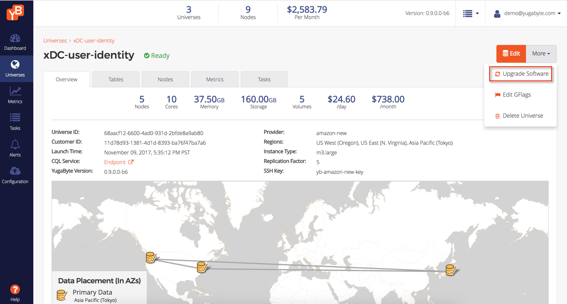Image resolution: width=567 pixels, height=304 pixels.
Task: Open Alerts bell in the sidebar
Action: 15,149
